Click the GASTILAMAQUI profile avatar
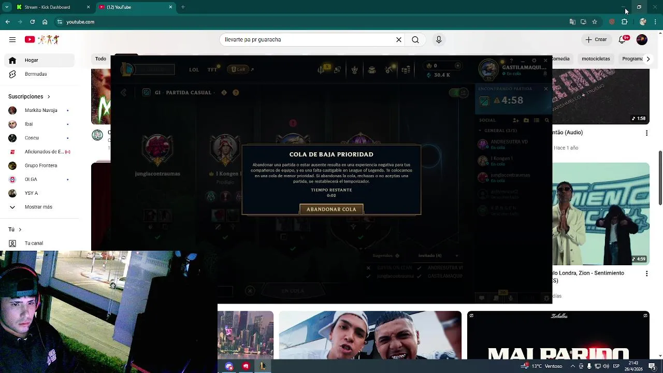Screen dimensions: 663x373 (x=488, y=70)
